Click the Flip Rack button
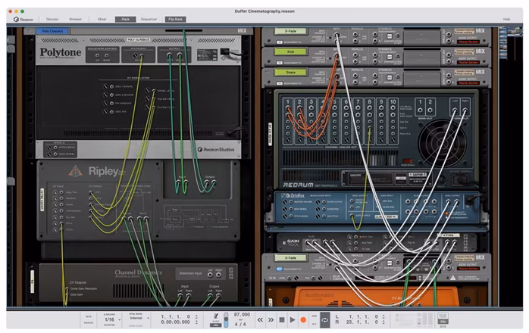This screenshot has width=529, height=333. pos(175,18)
